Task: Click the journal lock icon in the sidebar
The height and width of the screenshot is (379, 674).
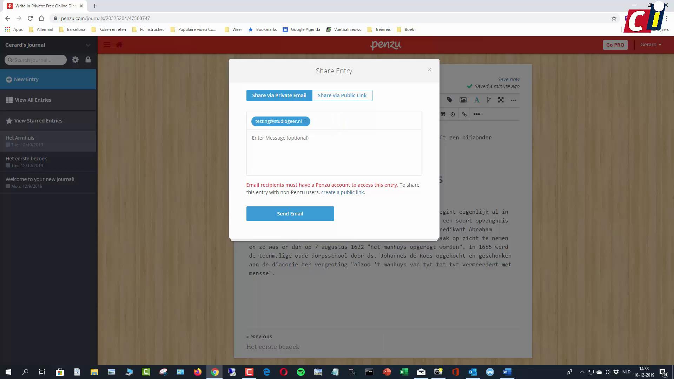Action: point(88,60)
